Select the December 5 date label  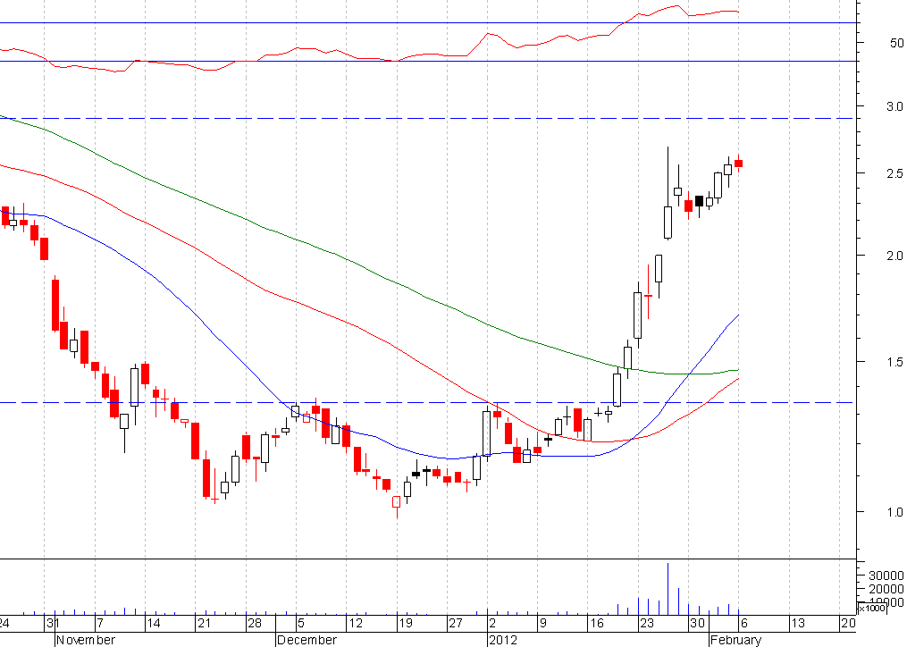(301, 623)
